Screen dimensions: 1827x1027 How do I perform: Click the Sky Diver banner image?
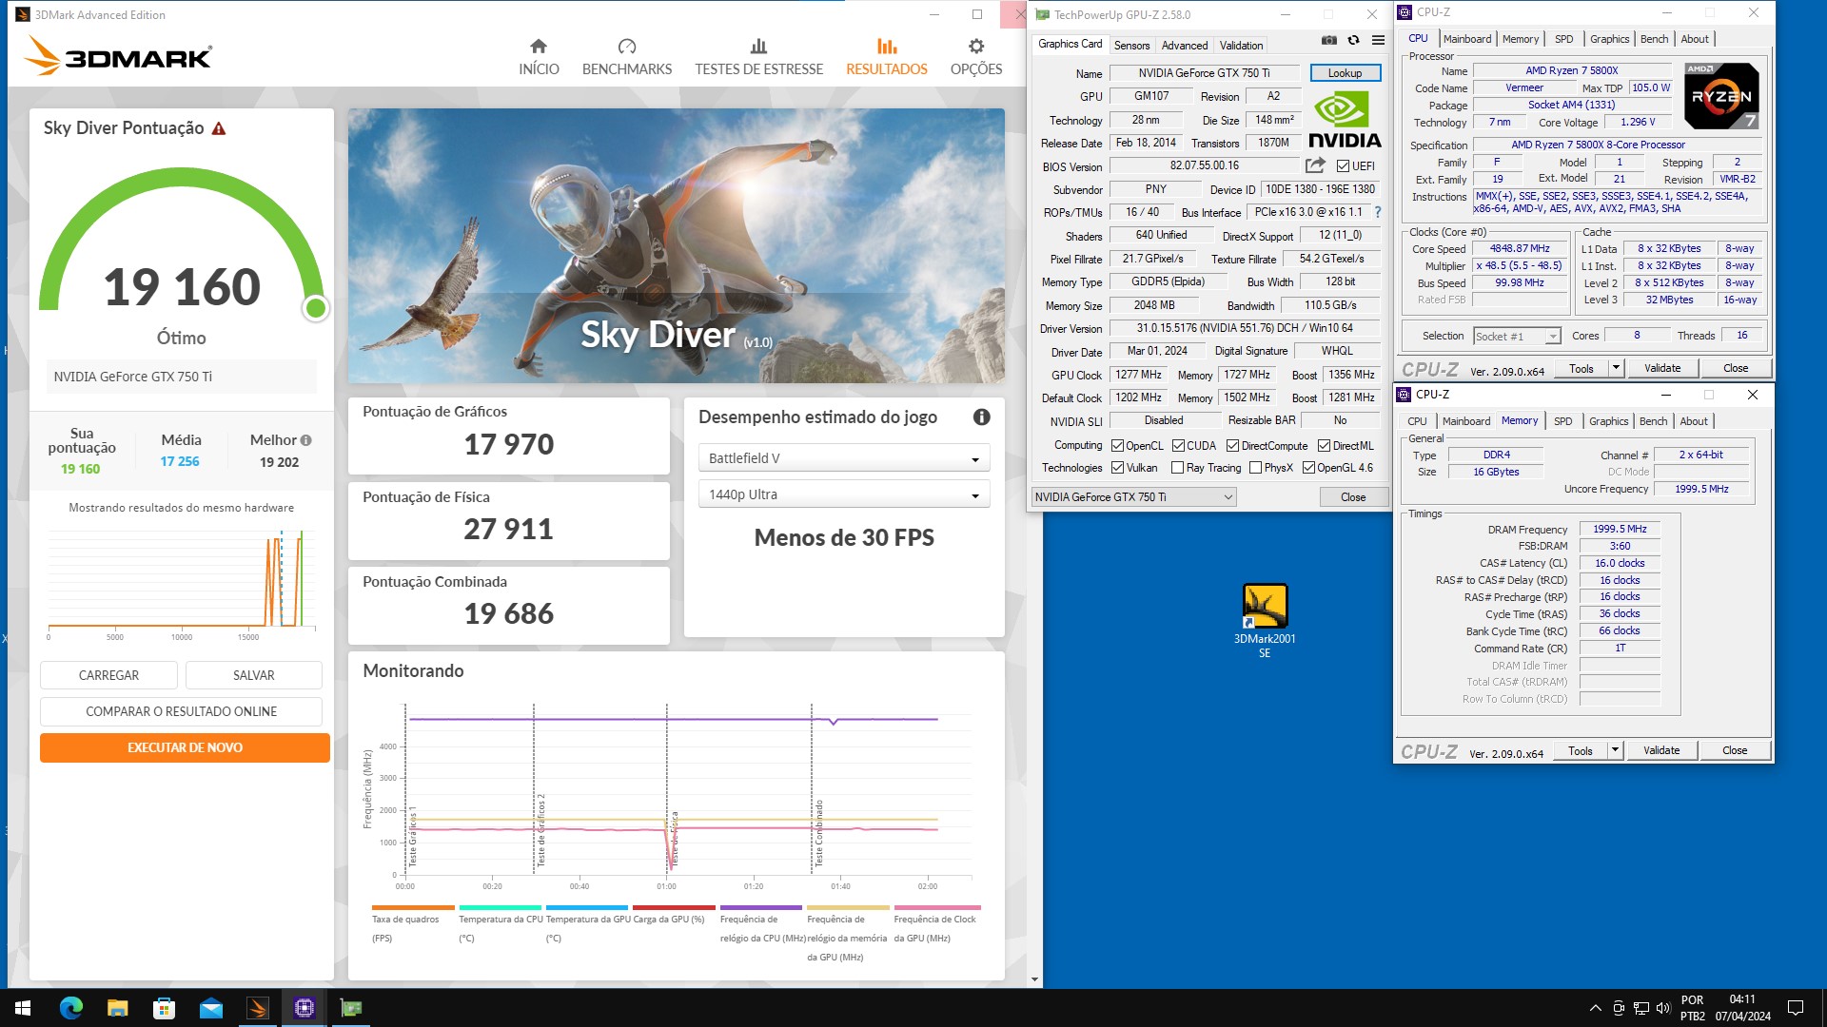(676, 245)
